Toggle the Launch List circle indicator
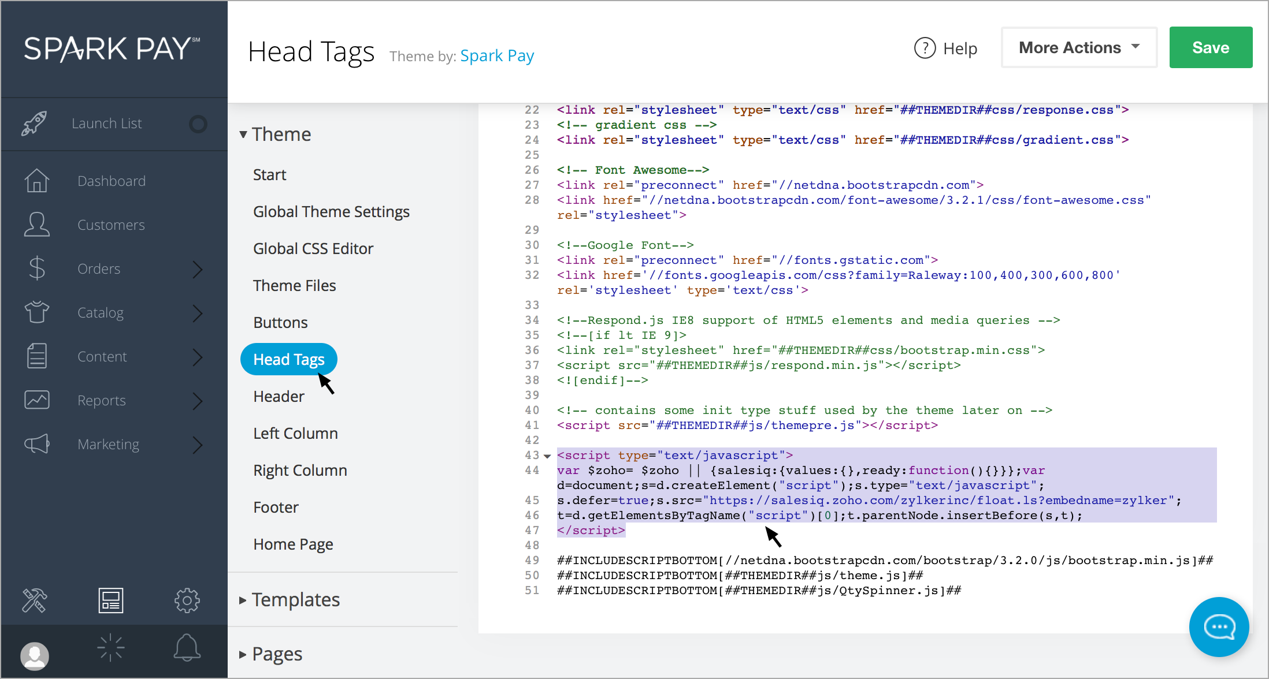Screen dimensions: 1269x679 point(198,124)
